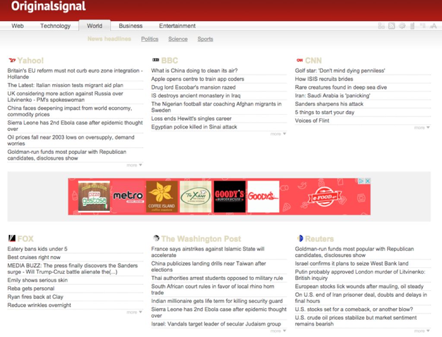Viewport: 442px width, 337px height.
Task: Open the Yahoo! section heading
Action: [x=31, y=60]
